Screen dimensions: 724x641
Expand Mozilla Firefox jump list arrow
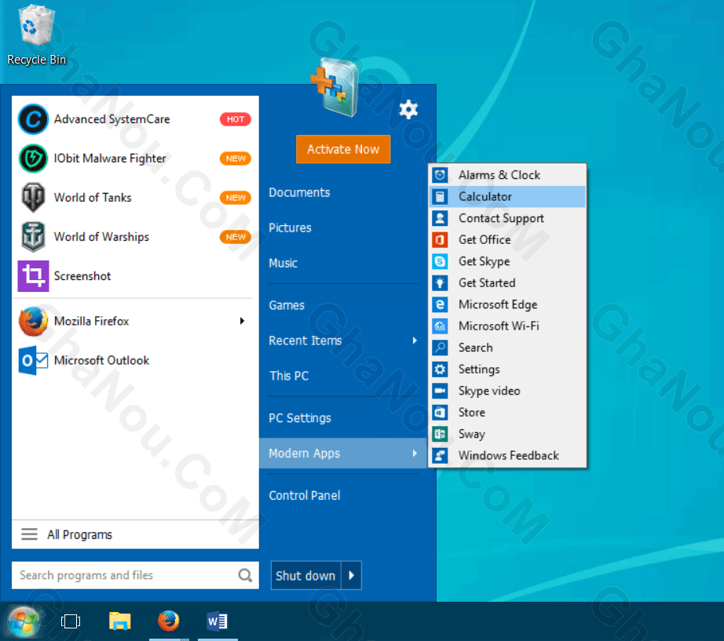[242, 321]
